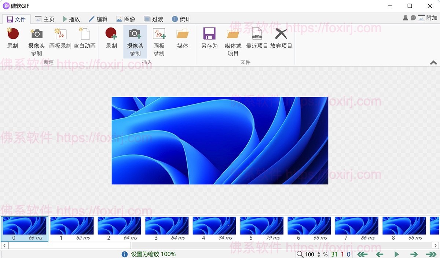Play the animation preview

397,254
